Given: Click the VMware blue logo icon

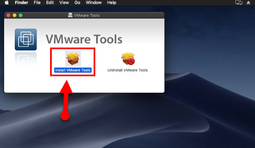Looking at the screenshot, I should (26, 39).
